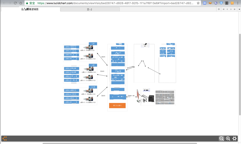Select the first tab ending 署逻辑图

(30, 9)
